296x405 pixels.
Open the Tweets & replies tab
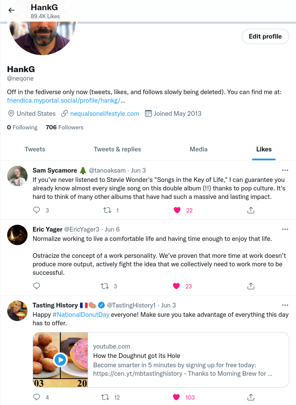117,149
